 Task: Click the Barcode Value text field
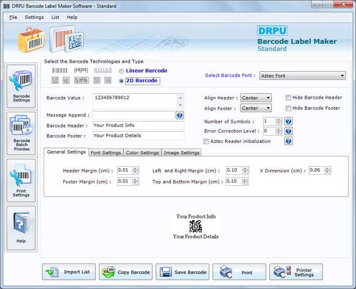[x=134, y=101]
